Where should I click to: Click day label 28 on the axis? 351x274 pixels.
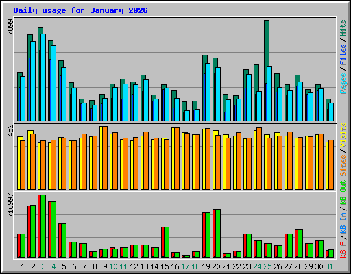click(298, 266)
